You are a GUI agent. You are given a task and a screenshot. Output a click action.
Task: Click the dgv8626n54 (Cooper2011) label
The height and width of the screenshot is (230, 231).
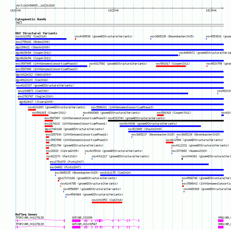33,58
